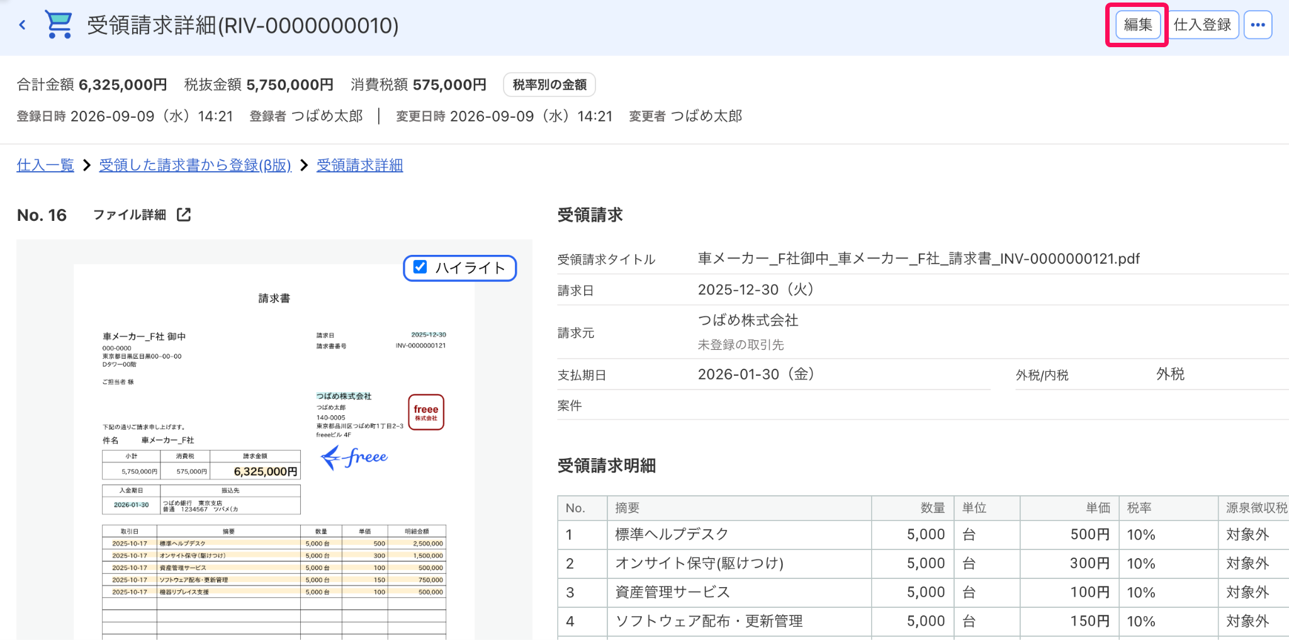The image size is (1289, 640).
Task: Toggle the ハイライト checkbox
Action: tap(420, 267)
